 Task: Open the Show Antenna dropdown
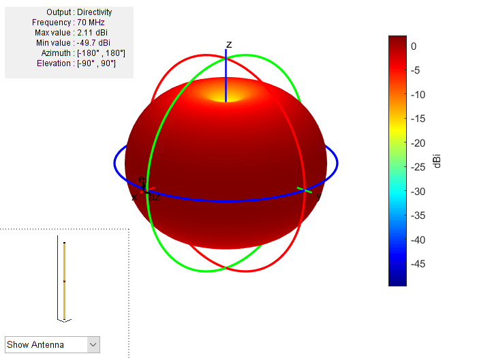pos(52,344)
